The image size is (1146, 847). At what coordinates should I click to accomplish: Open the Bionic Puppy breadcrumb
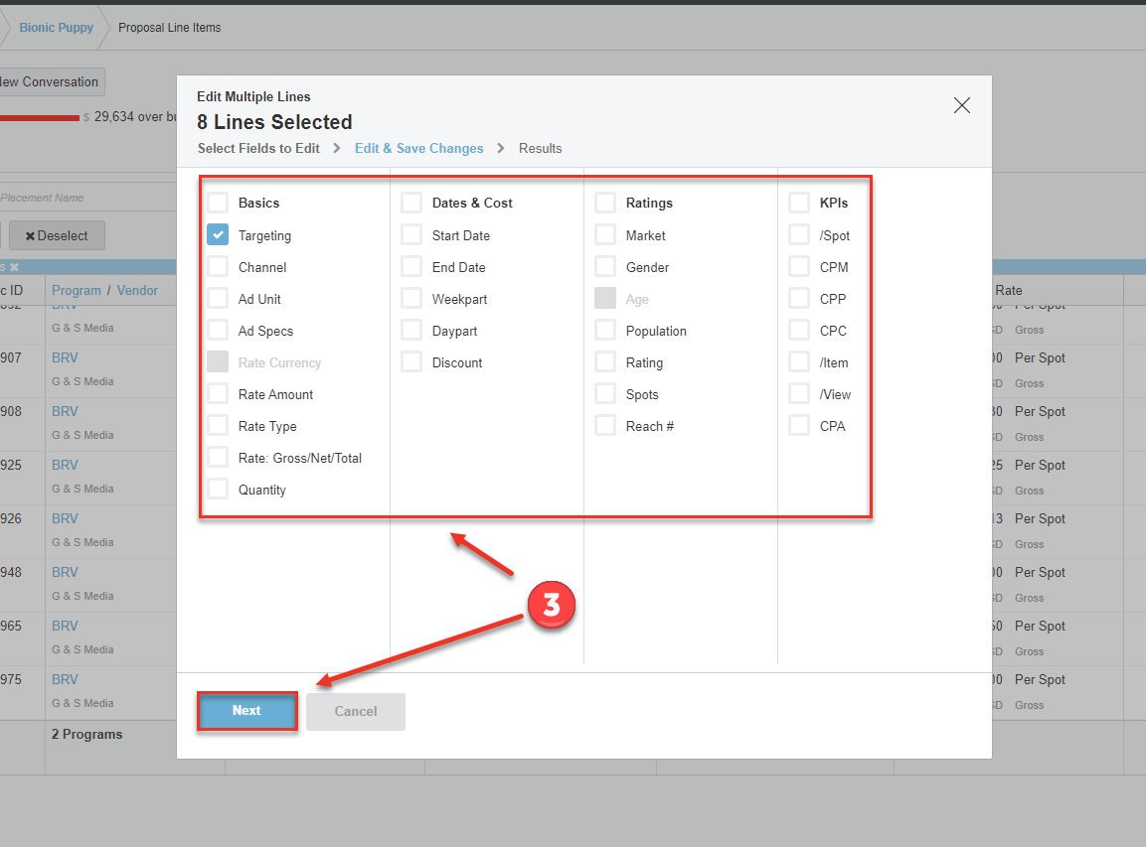pyautogui.click(x=57, y=28)
